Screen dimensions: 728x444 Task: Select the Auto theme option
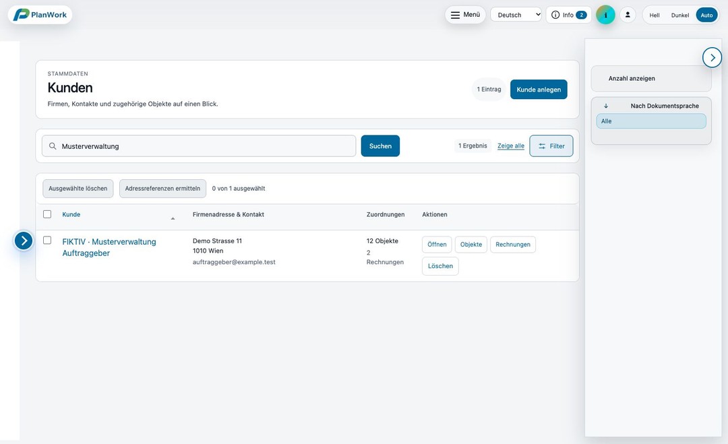pos(706,15)
